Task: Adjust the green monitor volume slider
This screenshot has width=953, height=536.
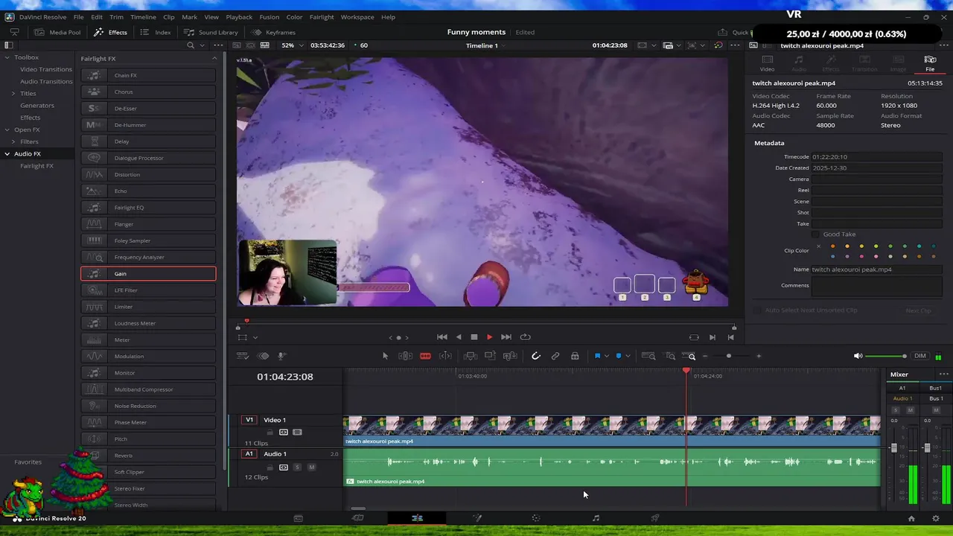Action: click(x=886, y=356)
